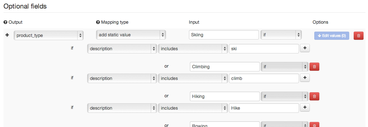Remove the Climbing value row
Image resolution: width=368 pixels, height=127 pixels.
pos(314,67)
